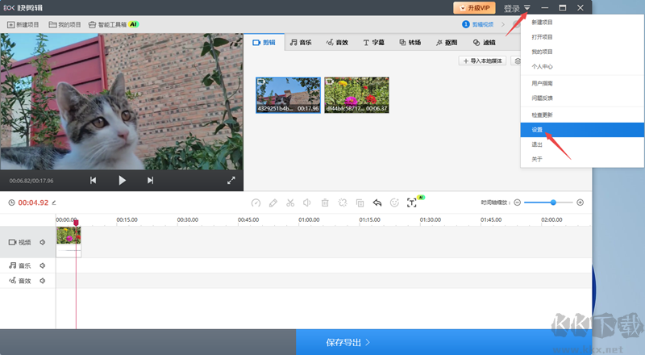Mute the 音乐 track speaker

tap(43, 265)
